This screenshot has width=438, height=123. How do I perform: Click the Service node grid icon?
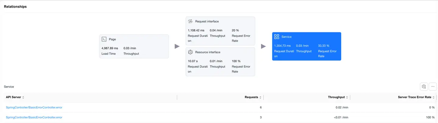pos(276,37)
